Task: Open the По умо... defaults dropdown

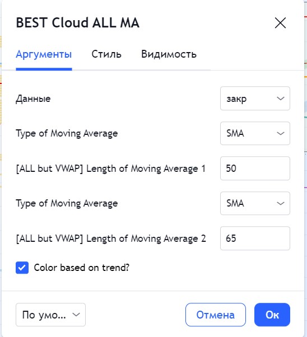Action: pyautogui.click(x=50, y=315)
